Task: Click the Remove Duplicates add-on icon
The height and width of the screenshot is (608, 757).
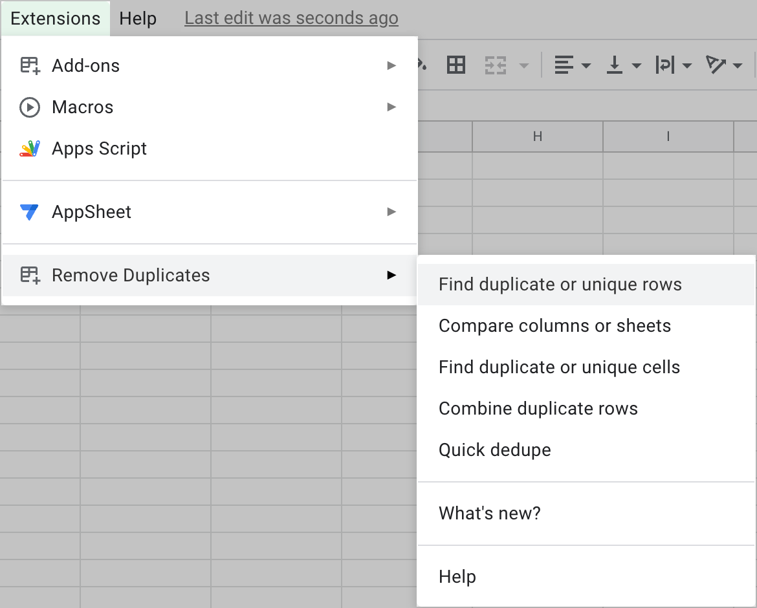Action: (30, 275)
